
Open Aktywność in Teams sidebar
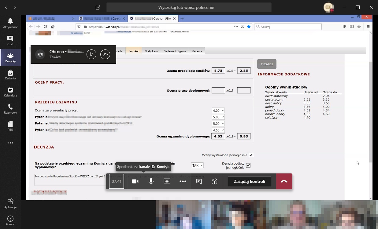(x=10, y=23)
